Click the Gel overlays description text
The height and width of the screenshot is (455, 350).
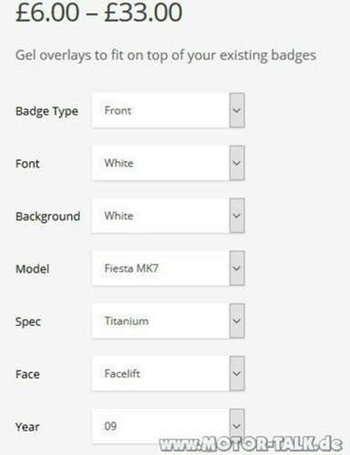166,56
